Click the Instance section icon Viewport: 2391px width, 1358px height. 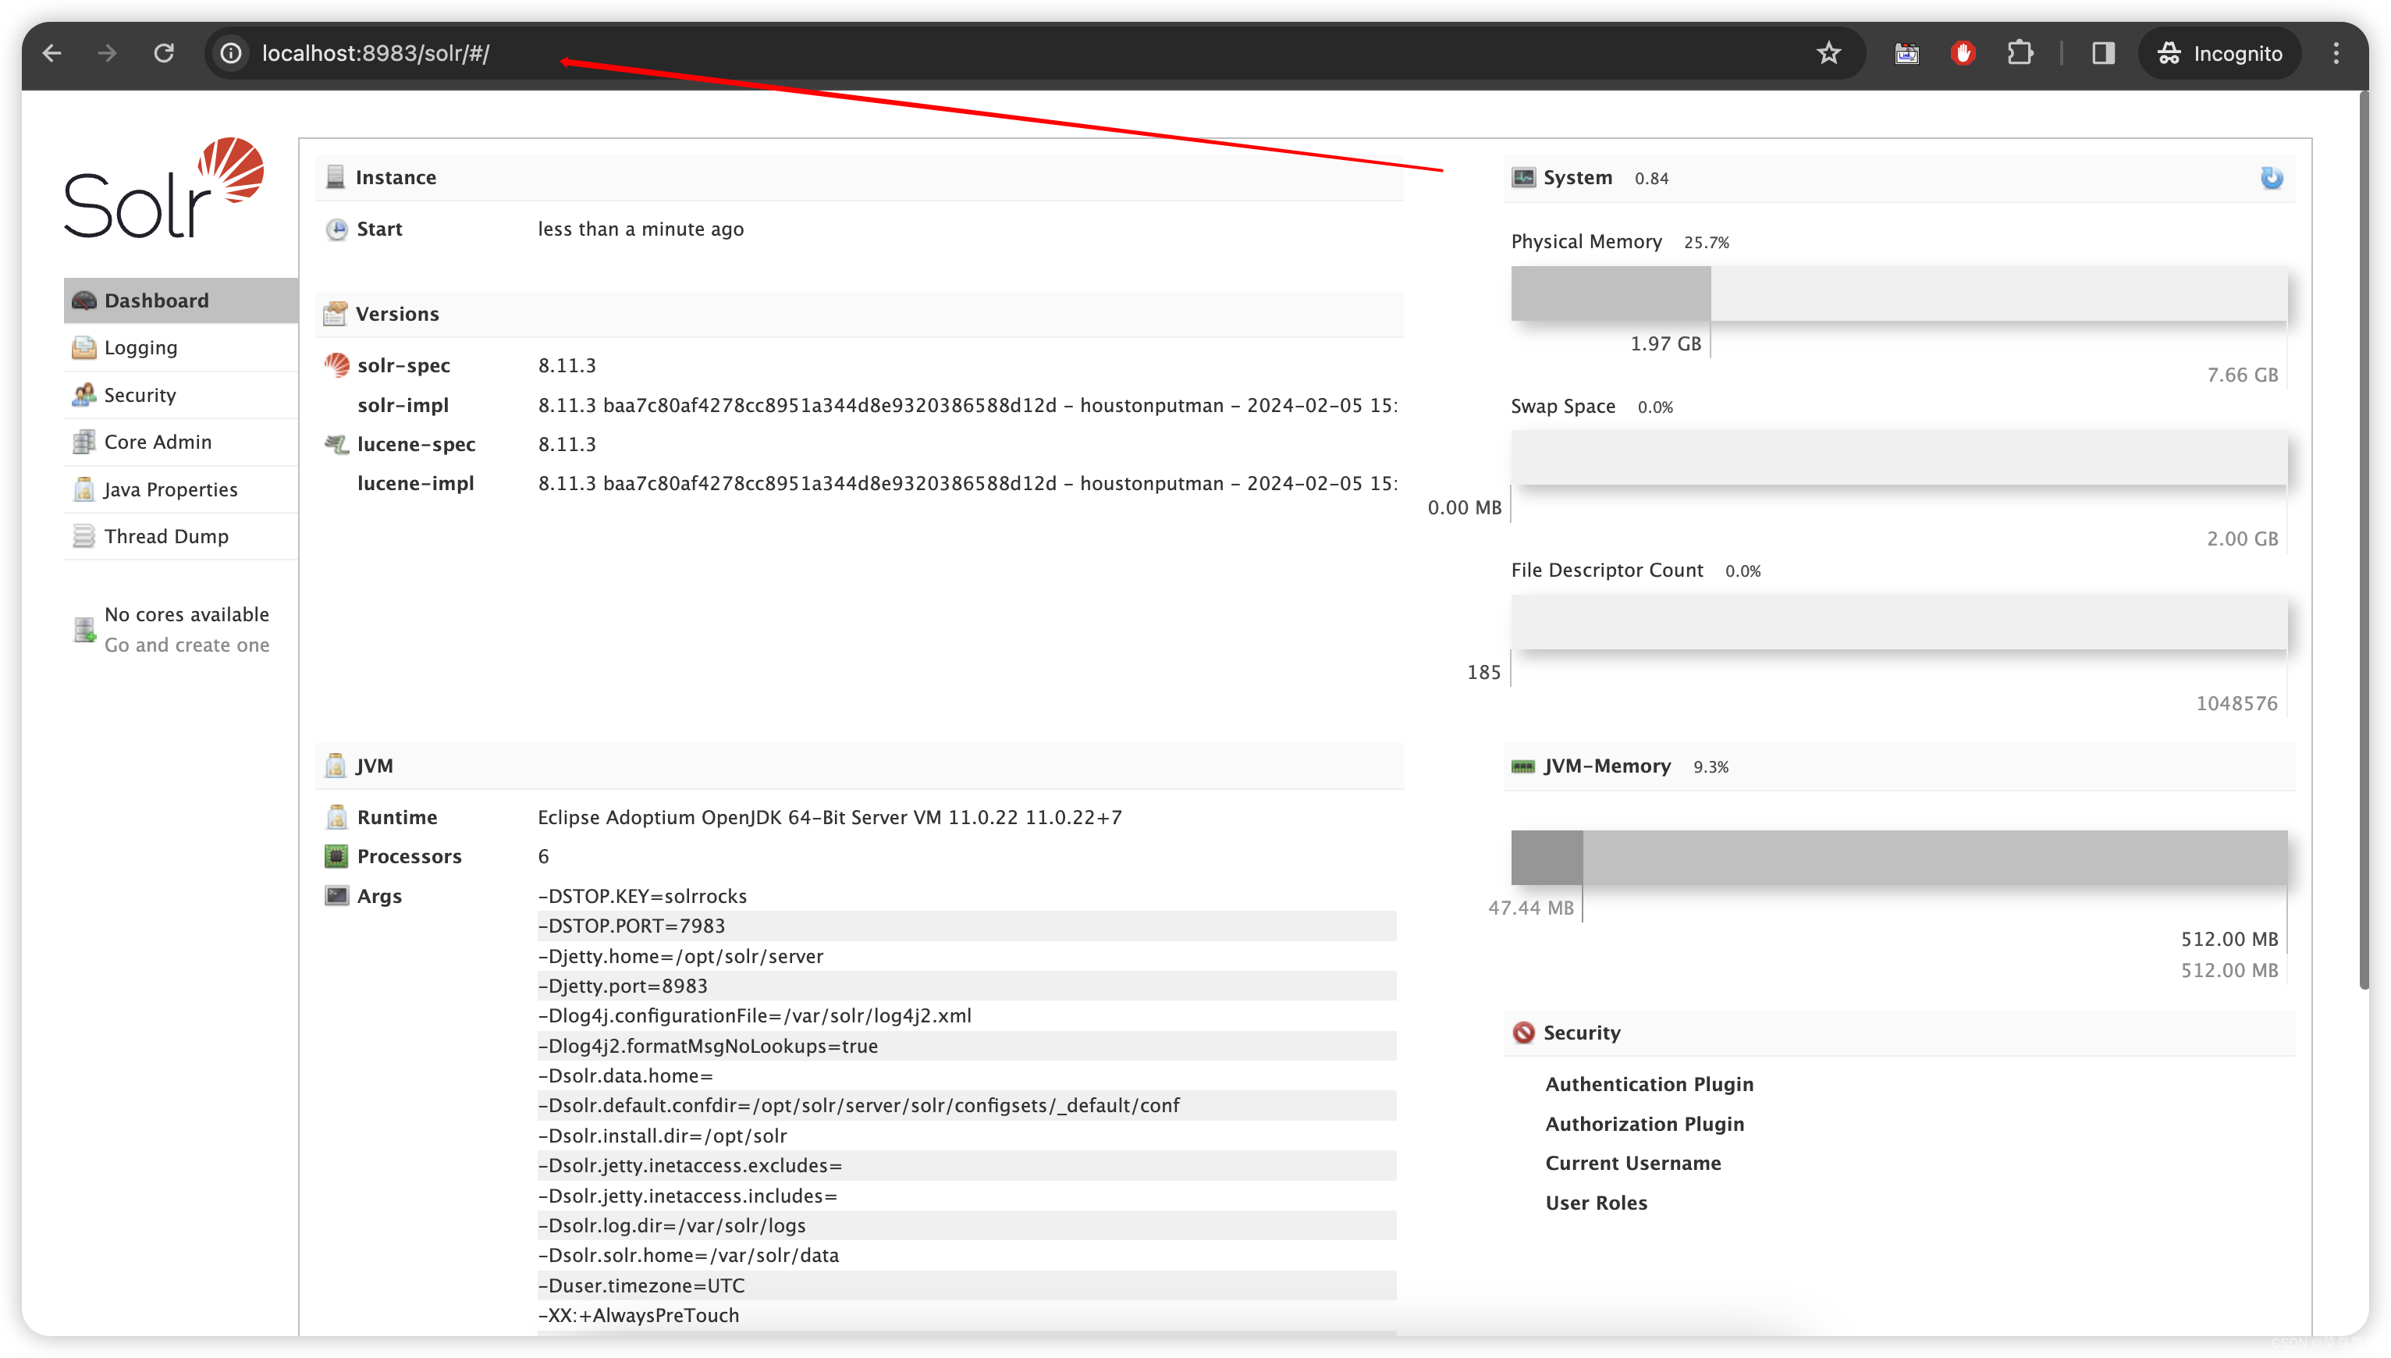[335, 176]
